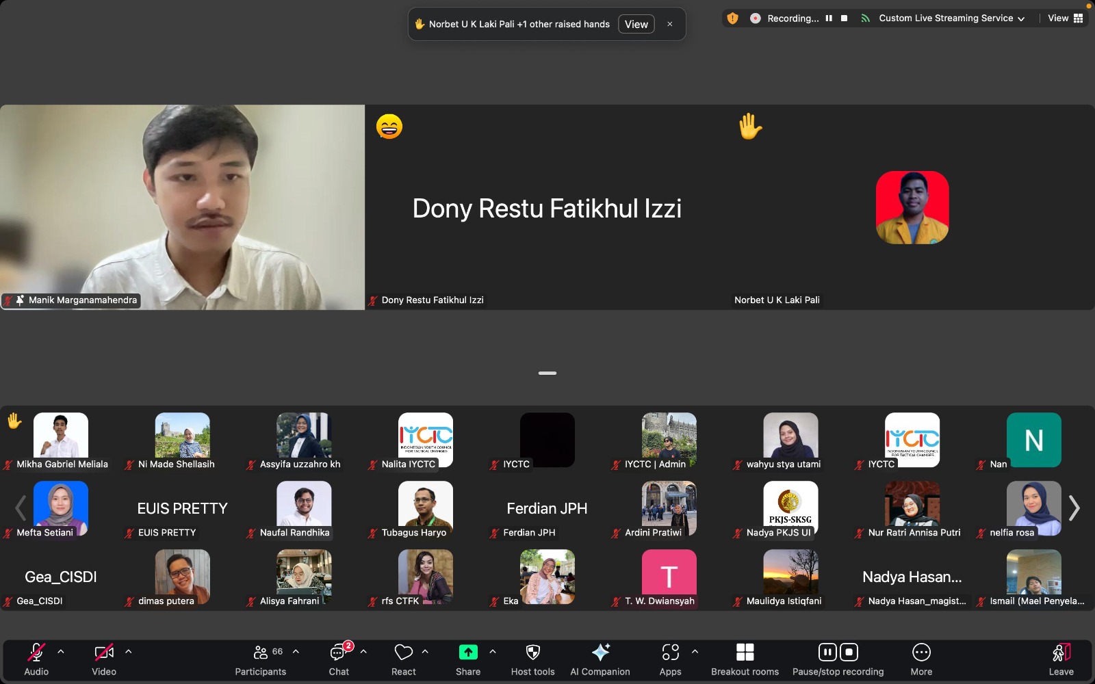Start screen sharing with Share
Screen dimensions: 1095x684
pyautogui.click(x=468, y=653)
